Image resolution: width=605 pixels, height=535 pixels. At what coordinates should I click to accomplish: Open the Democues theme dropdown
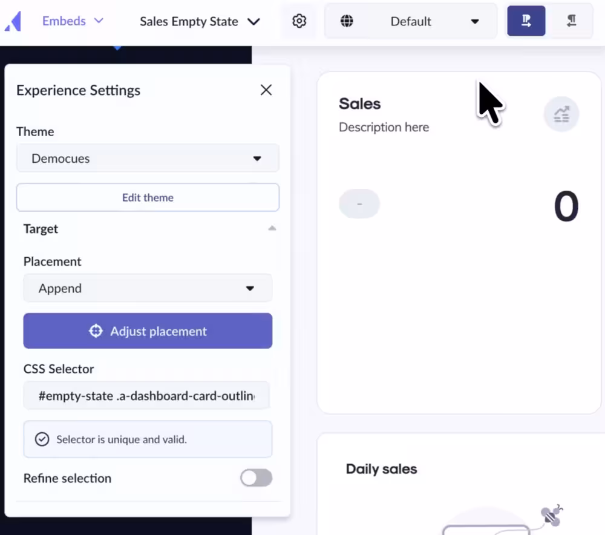tap(148, 159)
